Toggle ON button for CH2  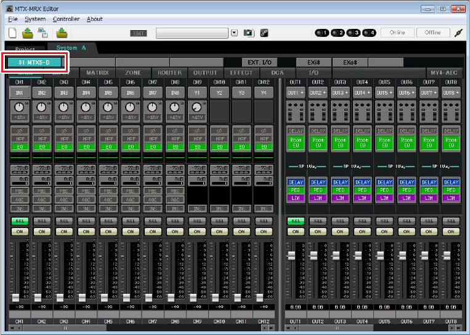click(42, 232)
